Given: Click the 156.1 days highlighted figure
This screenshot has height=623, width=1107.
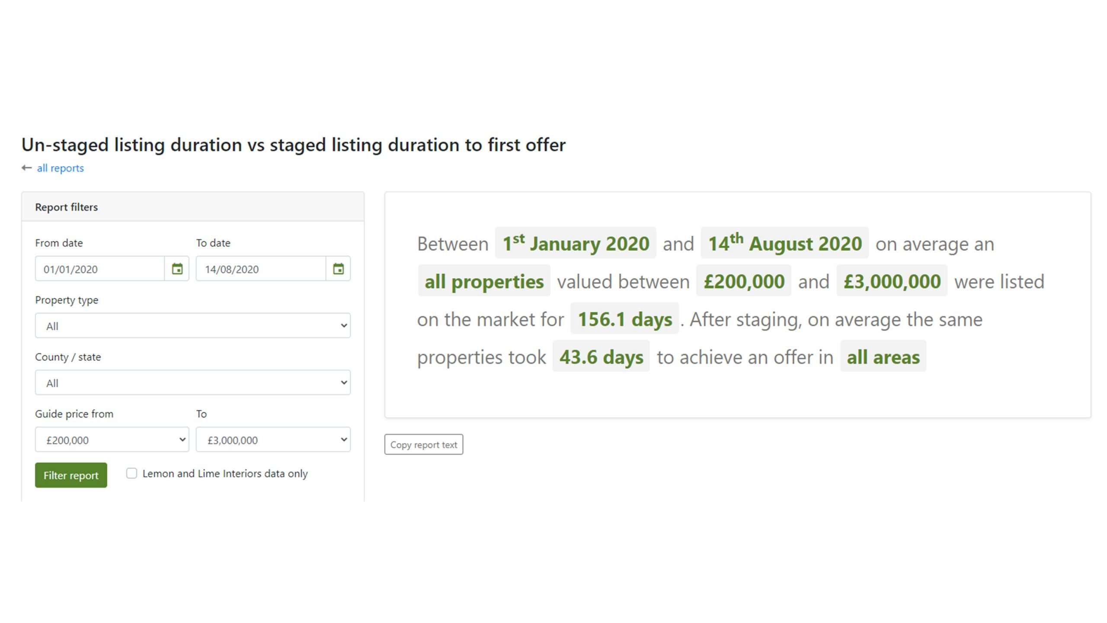Looking at the screenshot, I should (x=625, y=319).
